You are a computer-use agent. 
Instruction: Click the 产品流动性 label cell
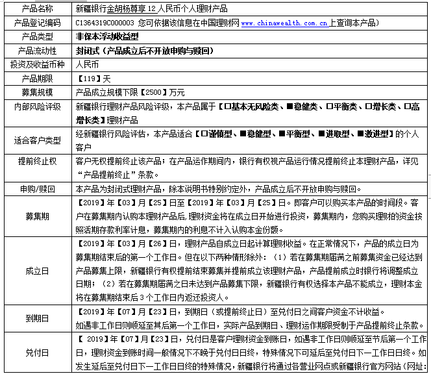click(38, 51)
